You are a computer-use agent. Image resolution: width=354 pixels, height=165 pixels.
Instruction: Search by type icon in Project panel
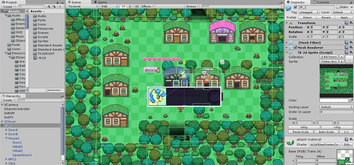[x=48, y=7]
